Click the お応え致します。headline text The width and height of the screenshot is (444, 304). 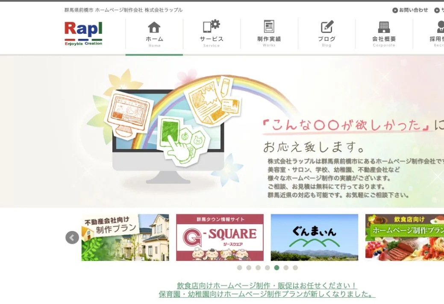tap(314, 147)
